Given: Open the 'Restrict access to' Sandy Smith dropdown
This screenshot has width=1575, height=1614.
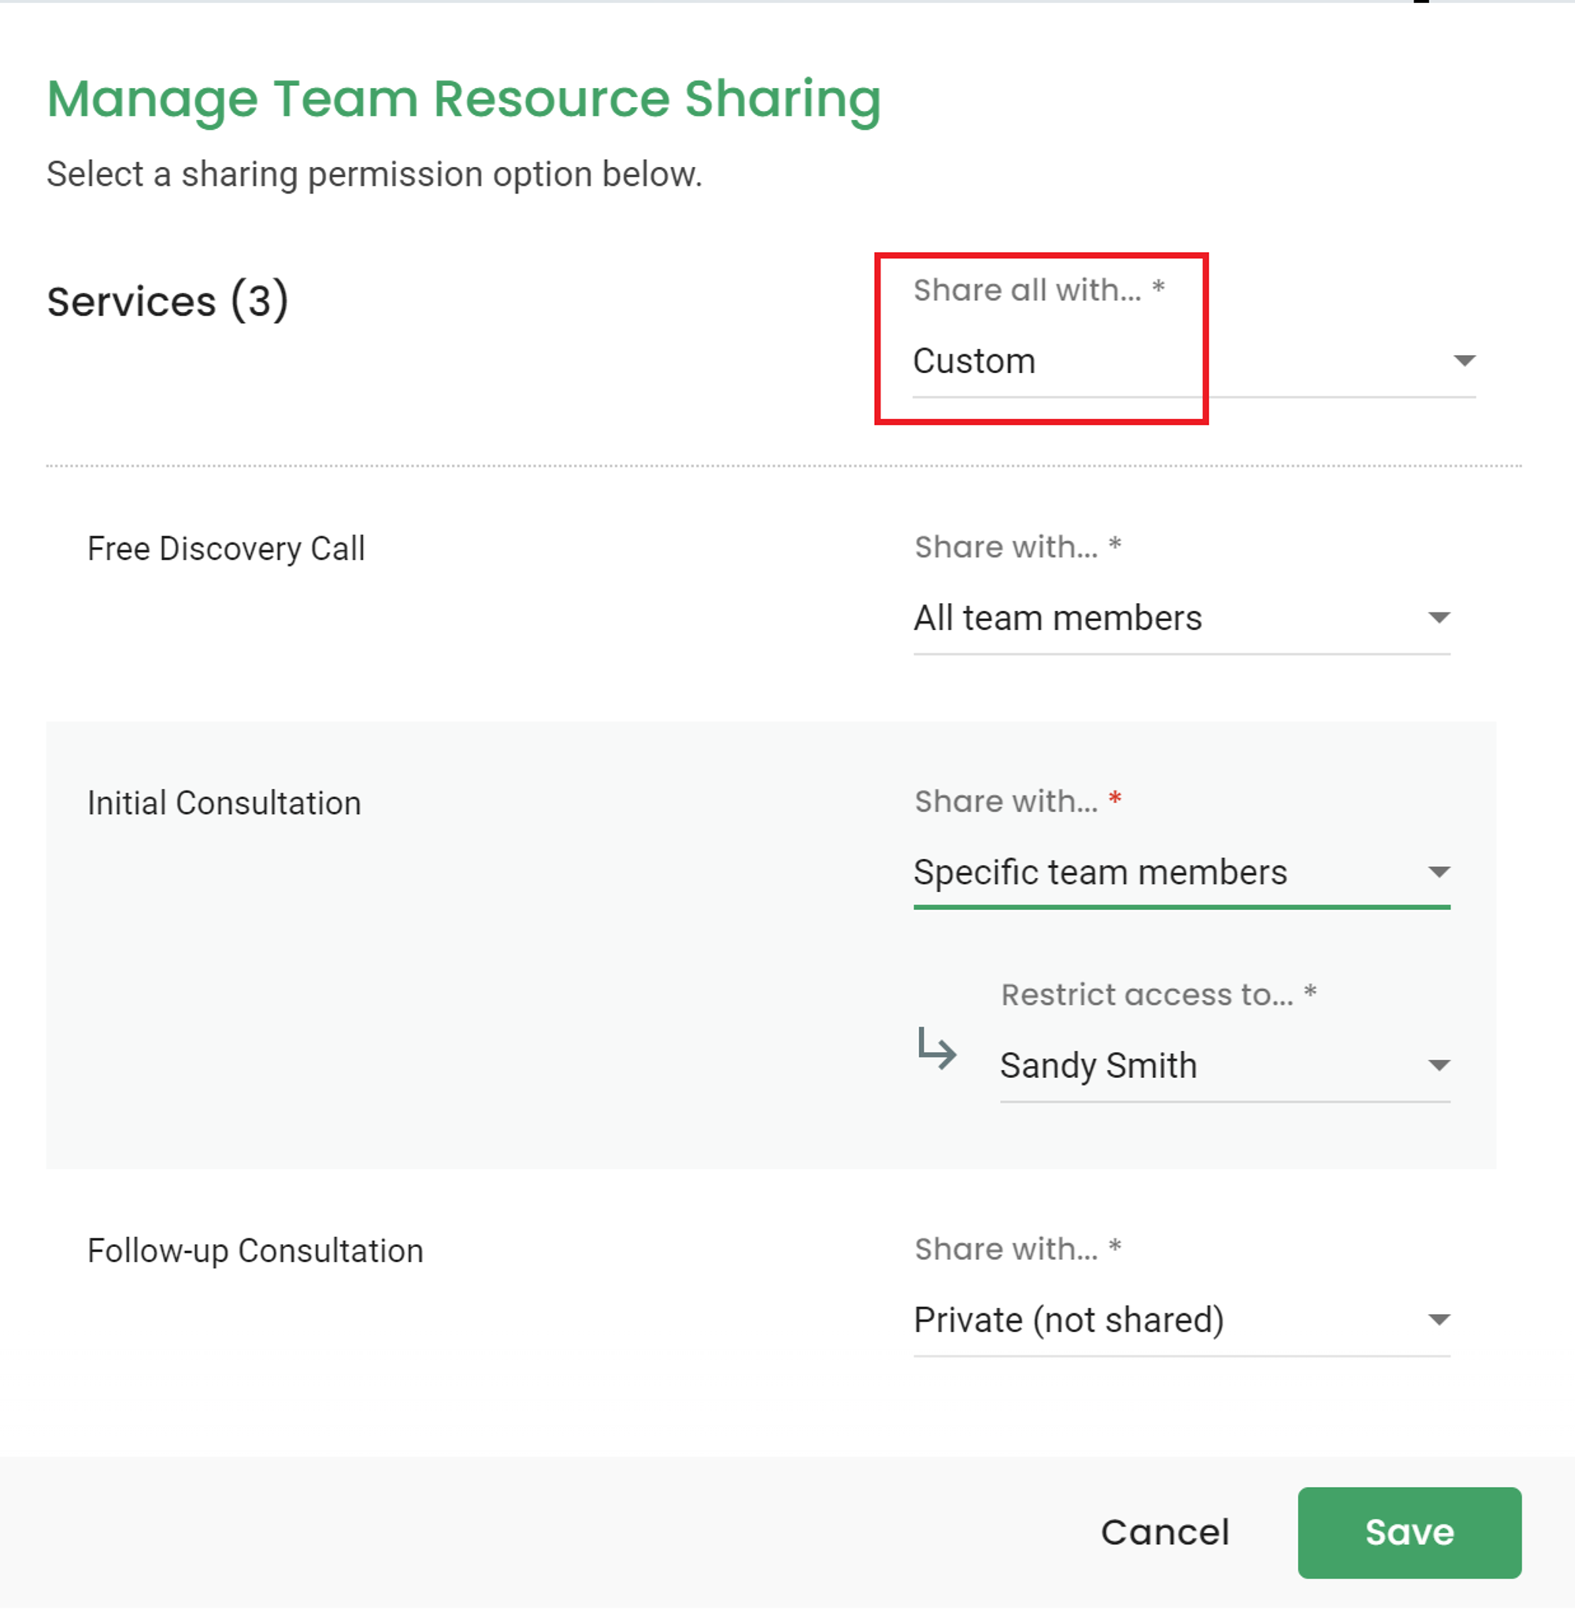Looking at the screenshot, I should tap(1225, 1068).
